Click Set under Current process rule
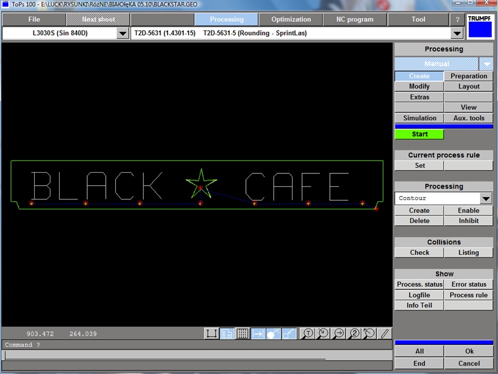The width and height of the screenshot is (498, 374). (419, 165)
